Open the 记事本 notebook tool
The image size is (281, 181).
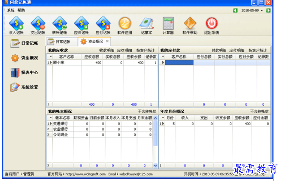click(x=147, y=25)
